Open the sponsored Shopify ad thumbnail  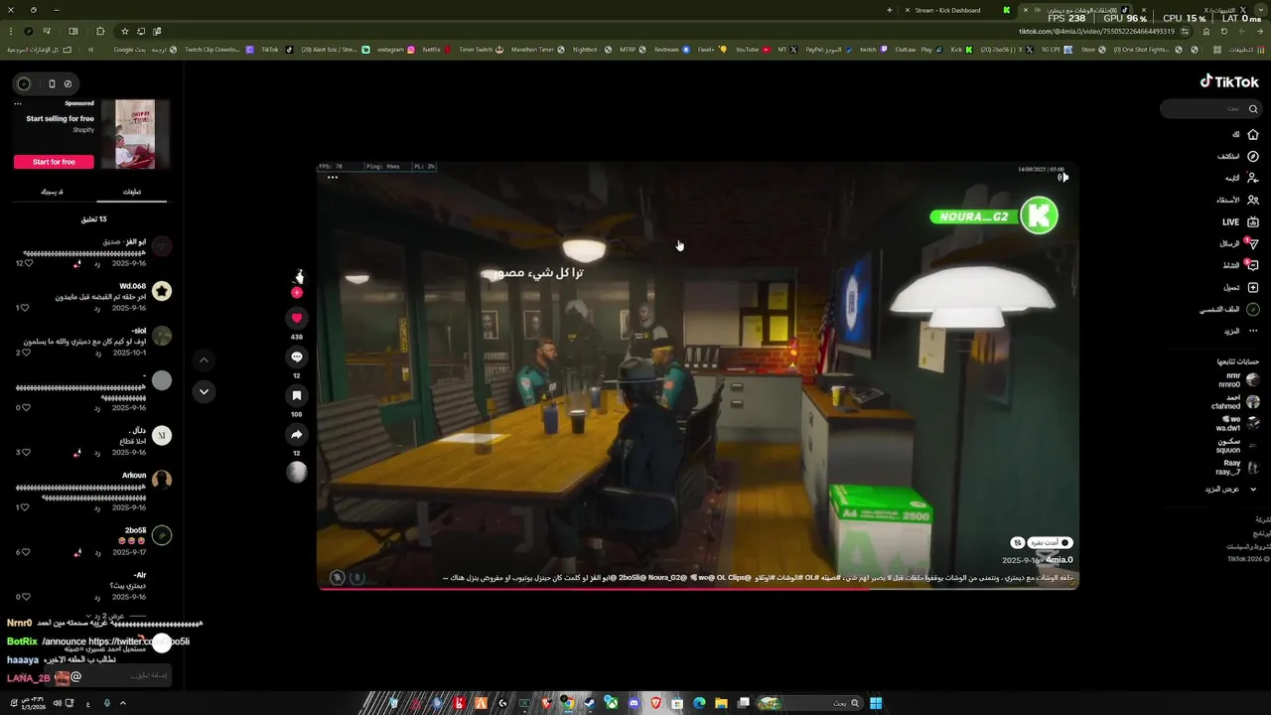tap(134, 134)
